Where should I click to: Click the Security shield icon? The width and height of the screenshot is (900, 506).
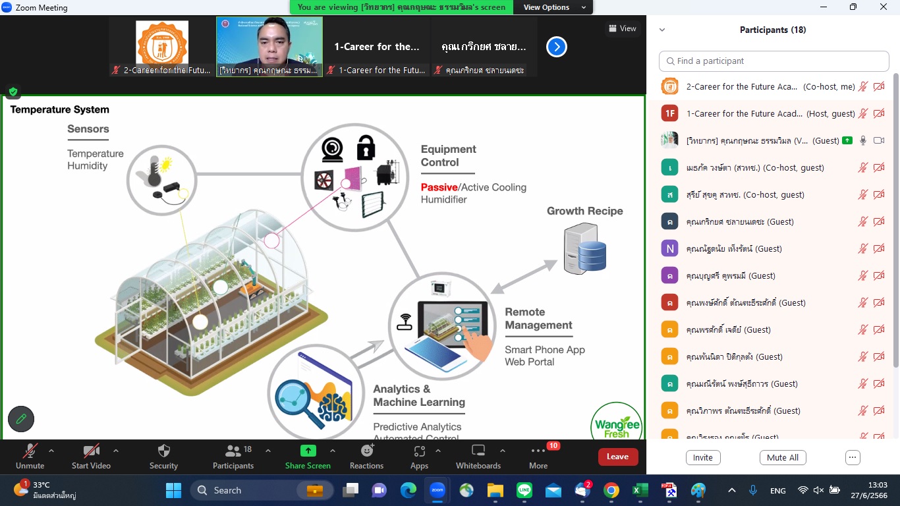click(x=163, y=451)
